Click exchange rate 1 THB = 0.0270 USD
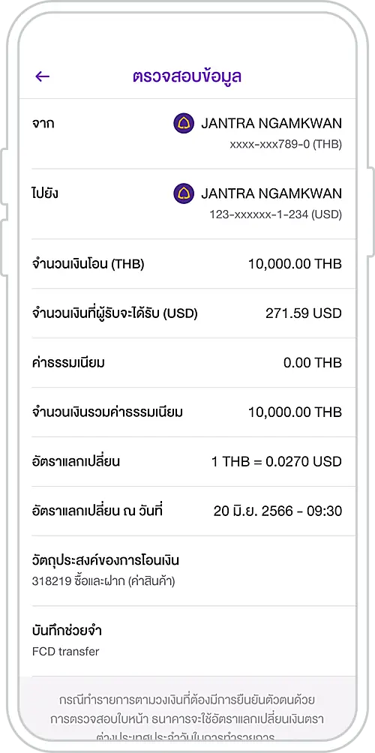Image resolution: width=375 pixels, height=753 pixels. click(277, 461)
